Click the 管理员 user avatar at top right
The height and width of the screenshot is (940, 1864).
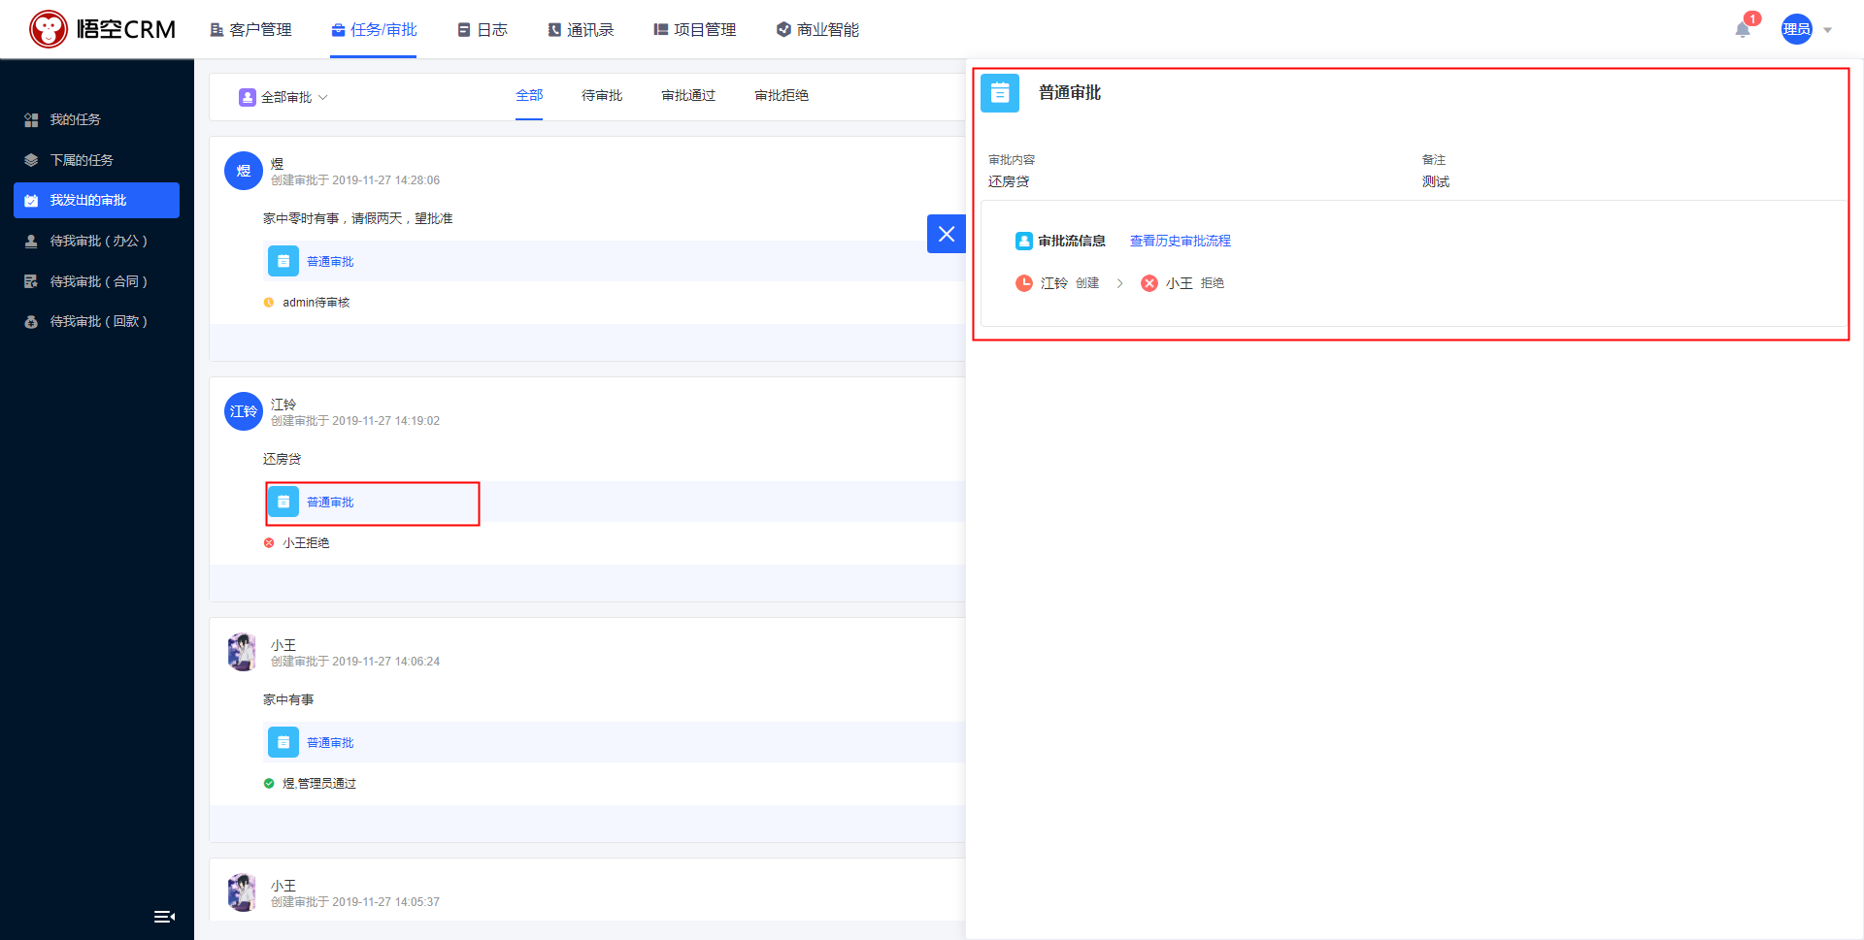coord(1796,29)
